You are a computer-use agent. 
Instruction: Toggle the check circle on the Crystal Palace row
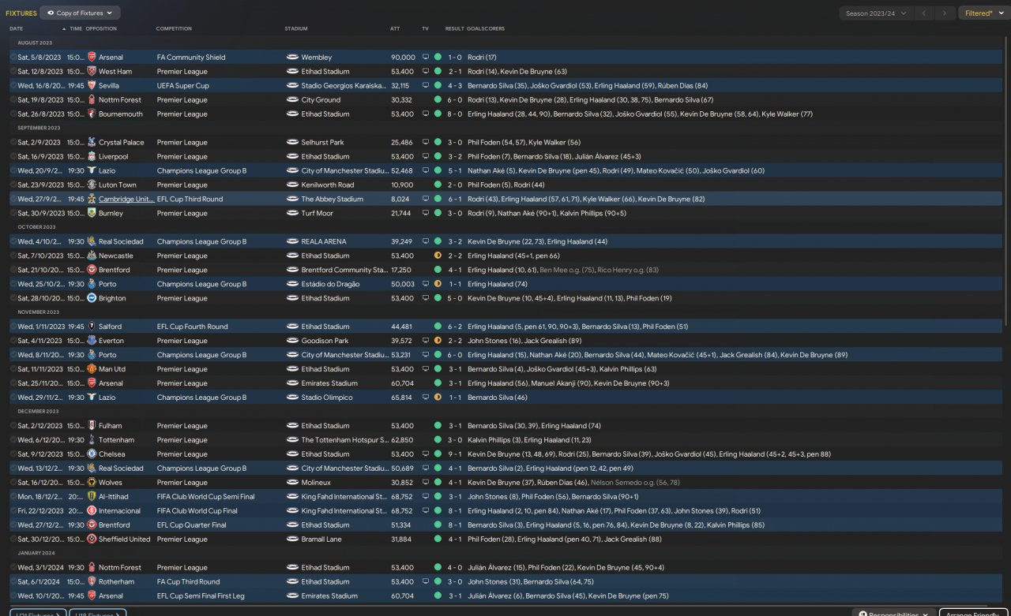pos(13,143)
